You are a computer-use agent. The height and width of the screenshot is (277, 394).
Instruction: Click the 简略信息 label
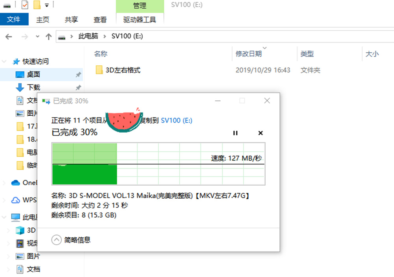[x=77, y=240]
